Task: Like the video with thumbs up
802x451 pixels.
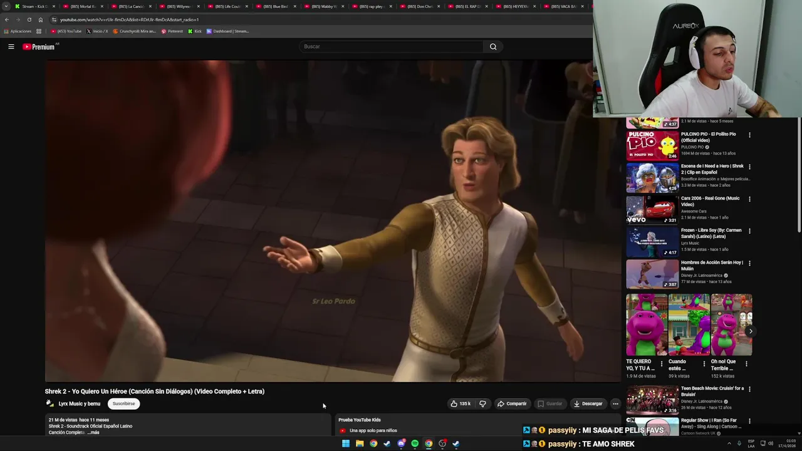Action: (x=461, y=404)
